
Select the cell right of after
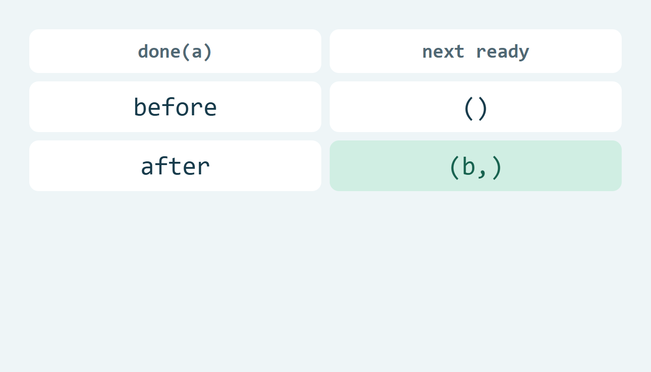476,166
